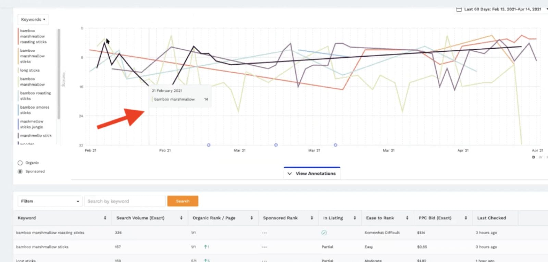Click the Search button

point(183,201)
